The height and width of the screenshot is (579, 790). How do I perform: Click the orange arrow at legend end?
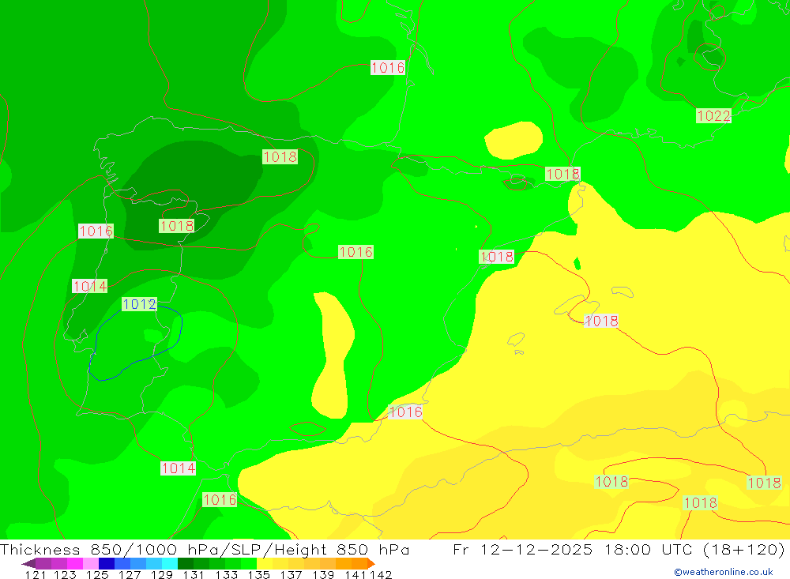[371, 563]
